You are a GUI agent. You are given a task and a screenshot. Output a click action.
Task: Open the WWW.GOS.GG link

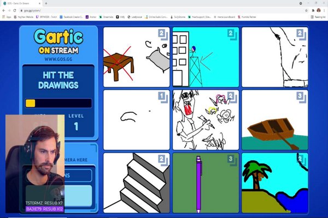coord(58,59)
